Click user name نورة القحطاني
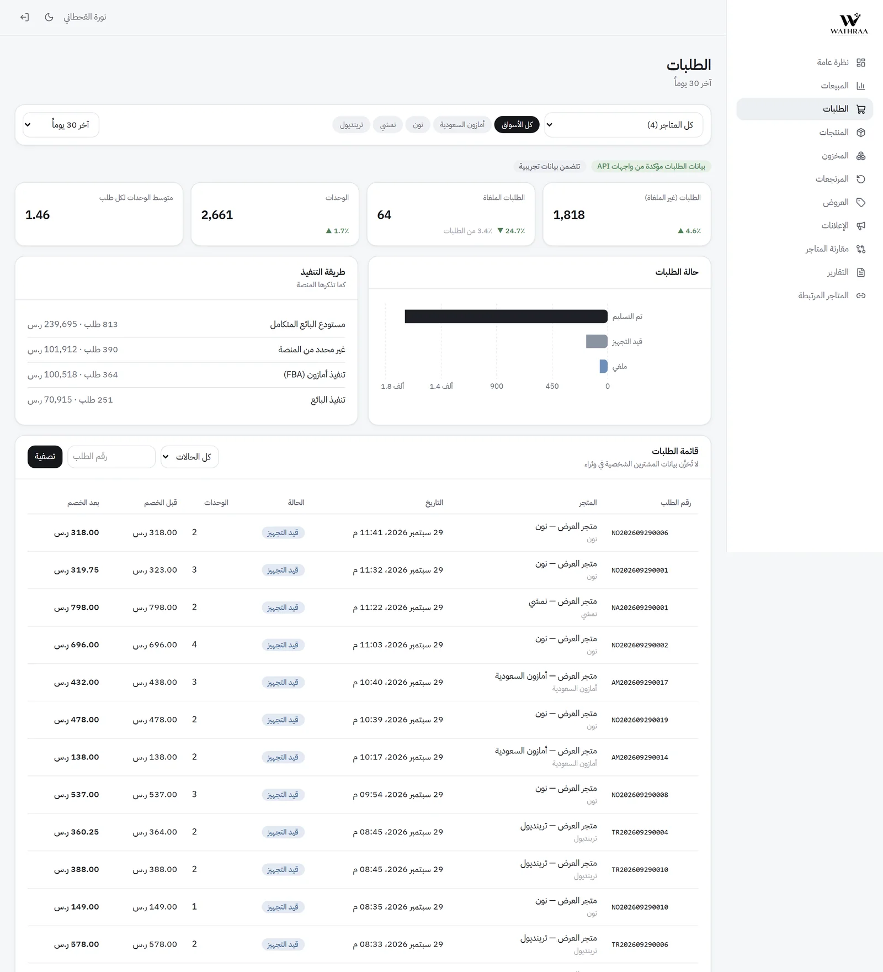Screen dimensions: 883x972 tap(84, 17)
